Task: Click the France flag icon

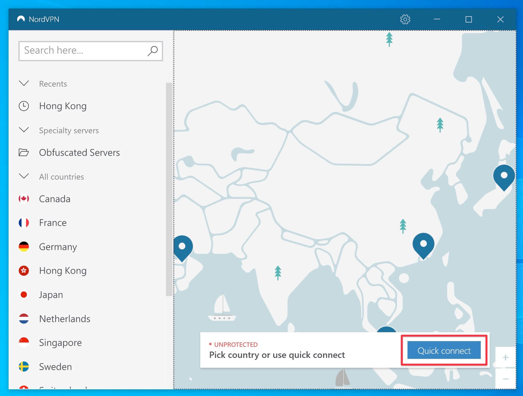Action: click(24, 223)
